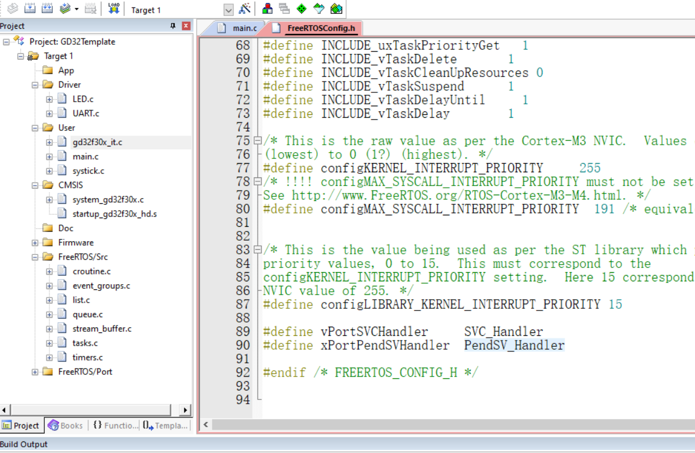Click the Select Software Packs icon

coord(319,9)
